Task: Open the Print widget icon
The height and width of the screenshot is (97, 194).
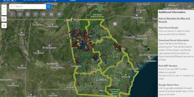Action: (43, 14)
